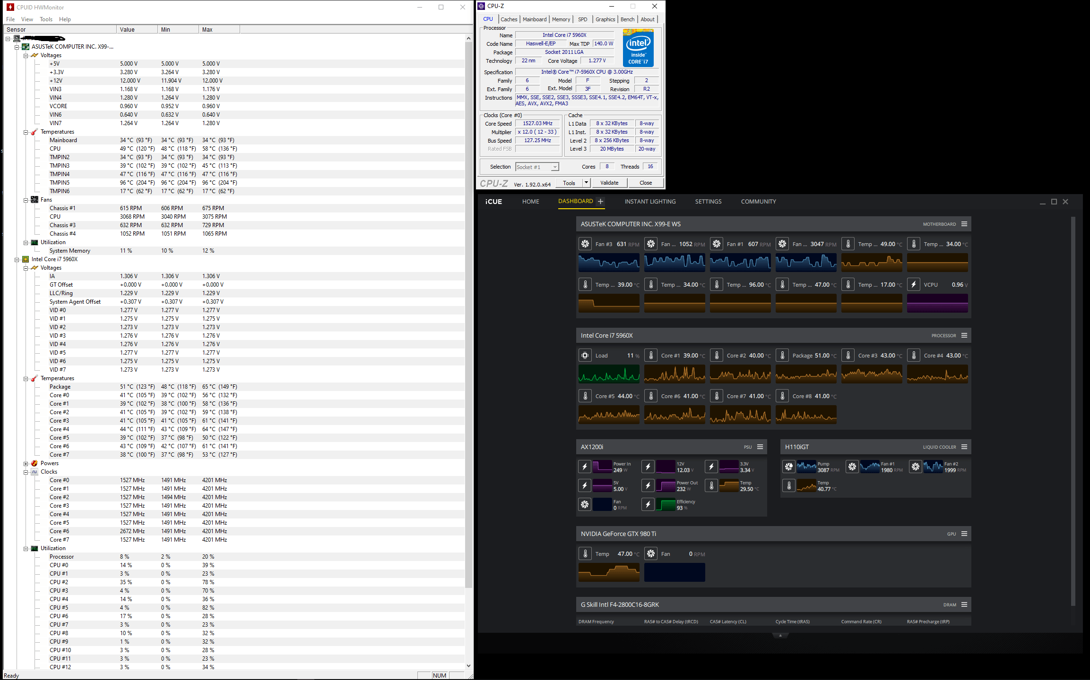Click the Package 51.00 °C thermometer icon
1090x680 pixels.
(x=782, y=356)
